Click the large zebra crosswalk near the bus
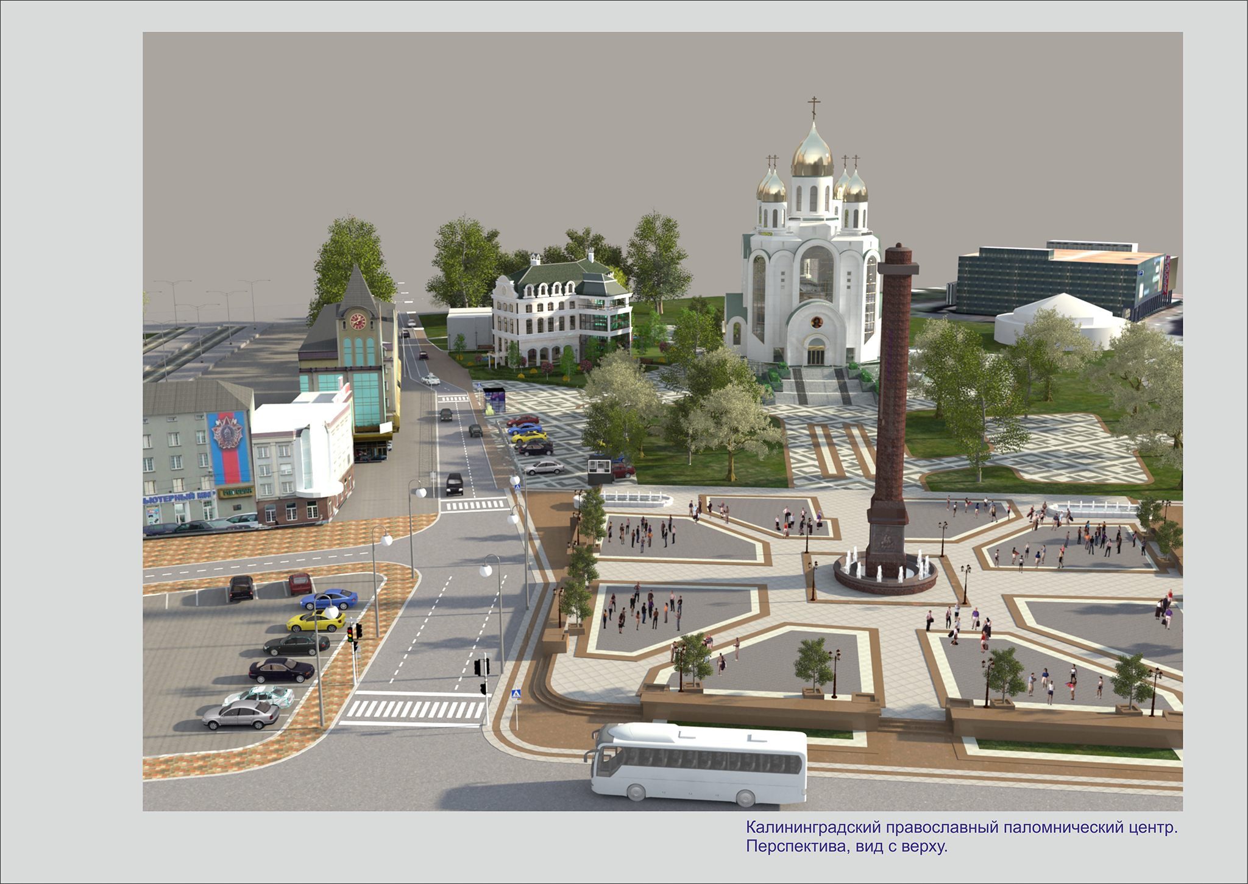The height and width of the screenshot is (884, 1248). click(416, 709)
